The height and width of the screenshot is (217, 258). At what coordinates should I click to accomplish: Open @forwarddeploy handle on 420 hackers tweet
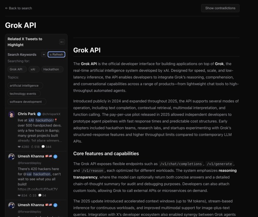pyautogui.click(x=30, y=163)
